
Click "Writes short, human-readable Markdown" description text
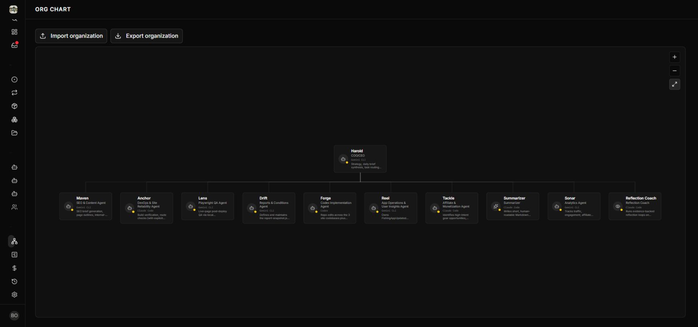(x=517, y=213)
